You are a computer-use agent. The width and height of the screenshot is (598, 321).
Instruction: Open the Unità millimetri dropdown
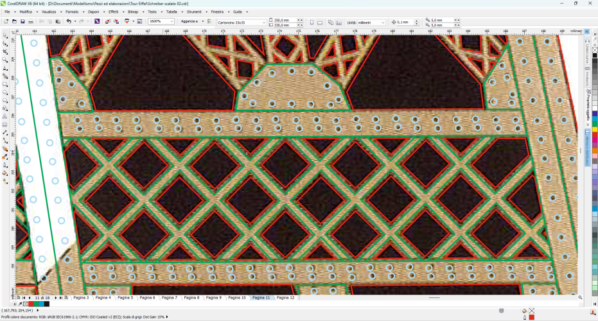click(x=383, y=22)
